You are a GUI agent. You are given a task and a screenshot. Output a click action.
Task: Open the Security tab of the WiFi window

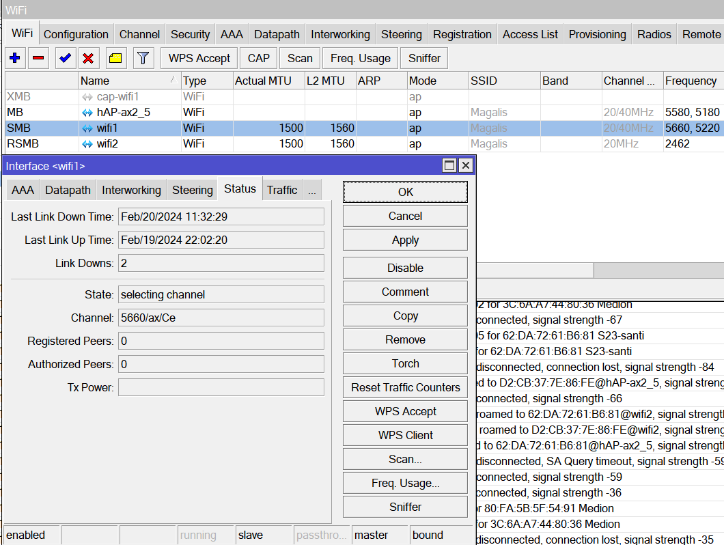(190, 33)
